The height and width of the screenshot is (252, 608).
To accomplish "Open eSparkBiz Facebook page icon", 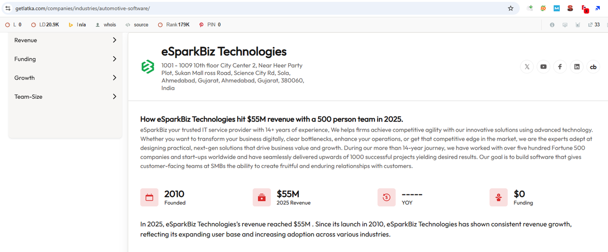I will point(560,67).
